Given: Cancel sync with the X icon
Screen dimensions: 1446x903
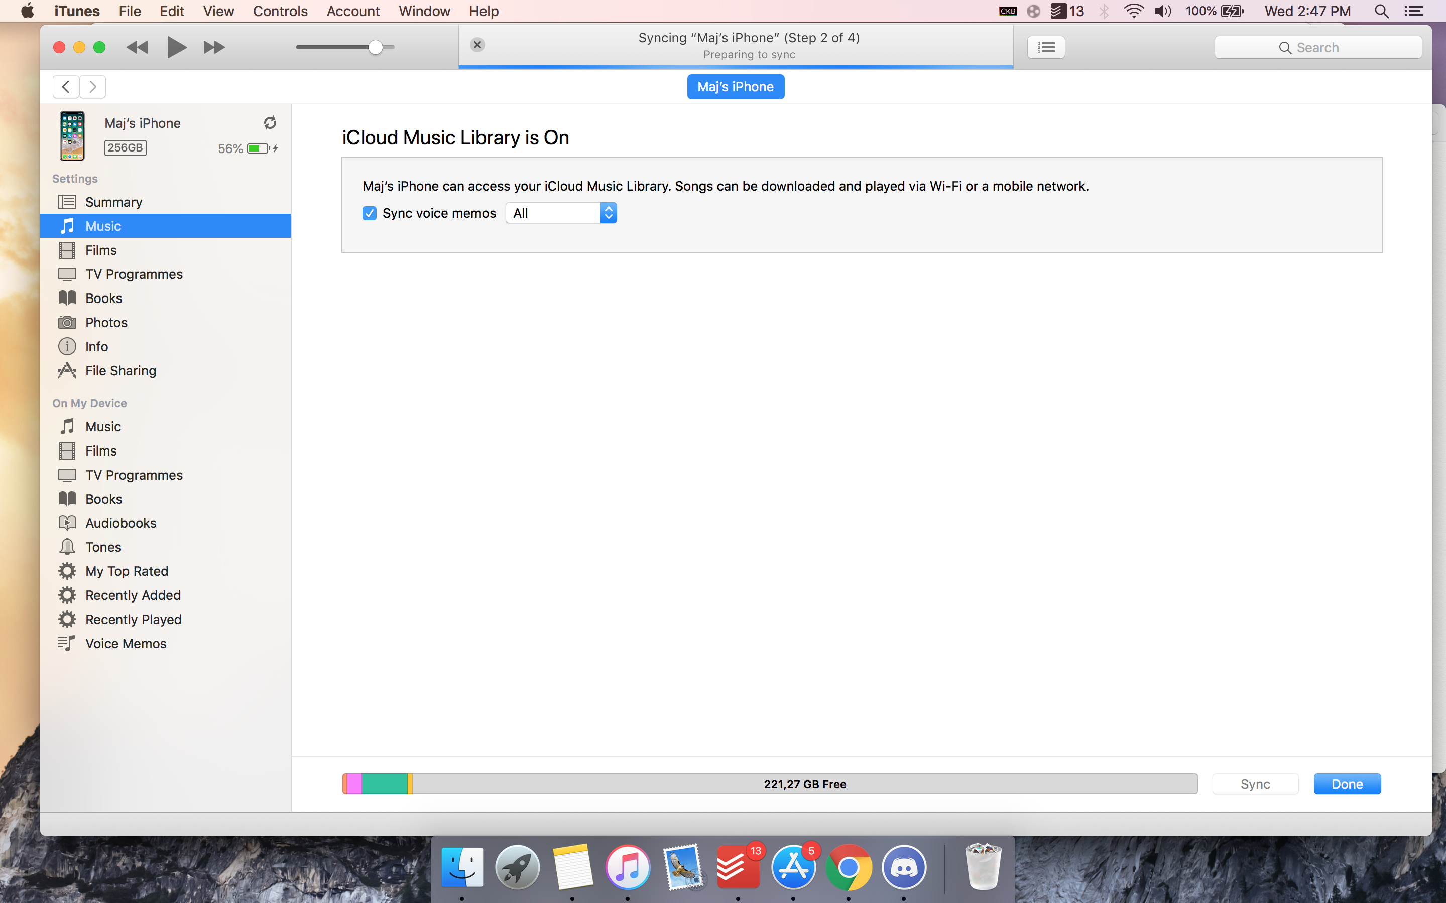Looking at the screenshot, I should point(477,45).
